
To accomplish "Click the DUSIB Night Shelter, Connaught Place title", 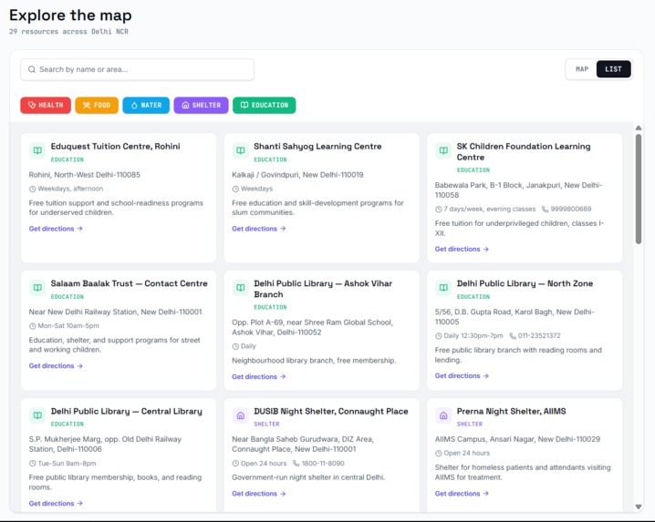I will click(x=331, y=412).
